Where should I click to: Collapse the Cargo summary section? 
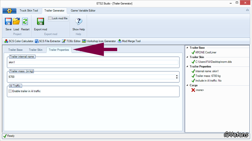tap(187, 85)
